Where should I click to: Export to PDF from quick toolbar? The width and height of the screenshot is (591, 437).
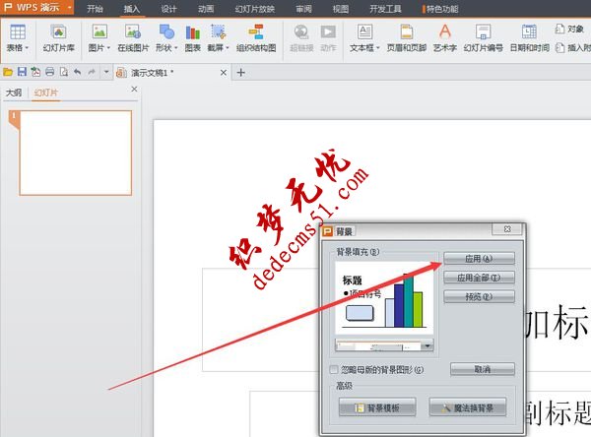pyautogui.click(x=35, y=72)
